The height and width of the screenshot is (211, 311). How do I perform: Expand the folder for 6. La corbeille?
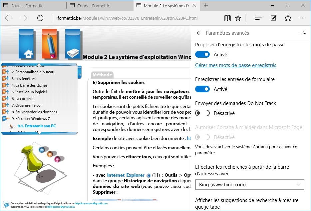pos(6,98)
